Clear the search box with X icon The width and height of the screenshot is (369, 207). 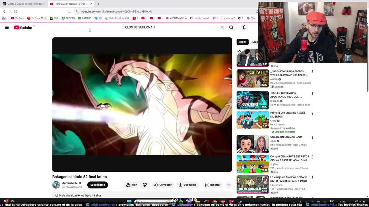(222, 27)
